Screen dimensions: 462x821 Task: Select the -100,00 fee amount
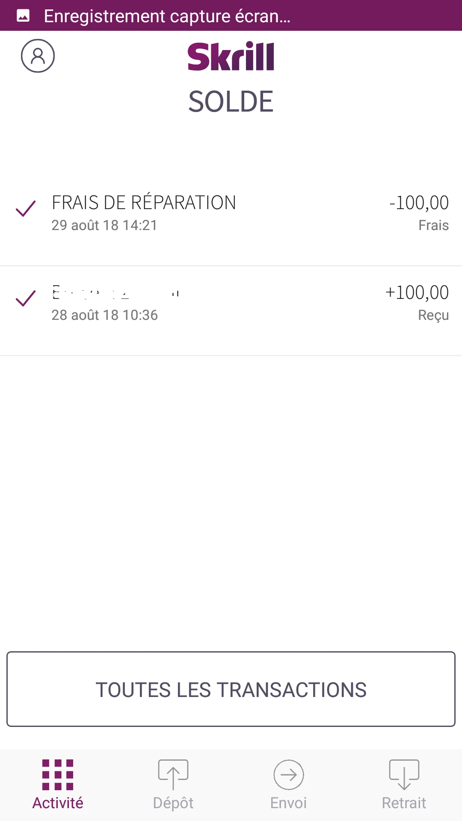(x=419, y=203)
